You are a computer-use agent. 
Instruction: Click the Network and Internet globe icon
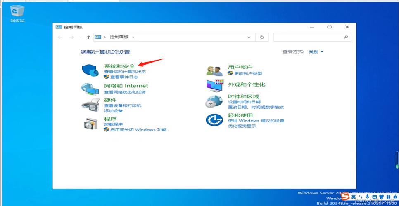tap(90, 89)
